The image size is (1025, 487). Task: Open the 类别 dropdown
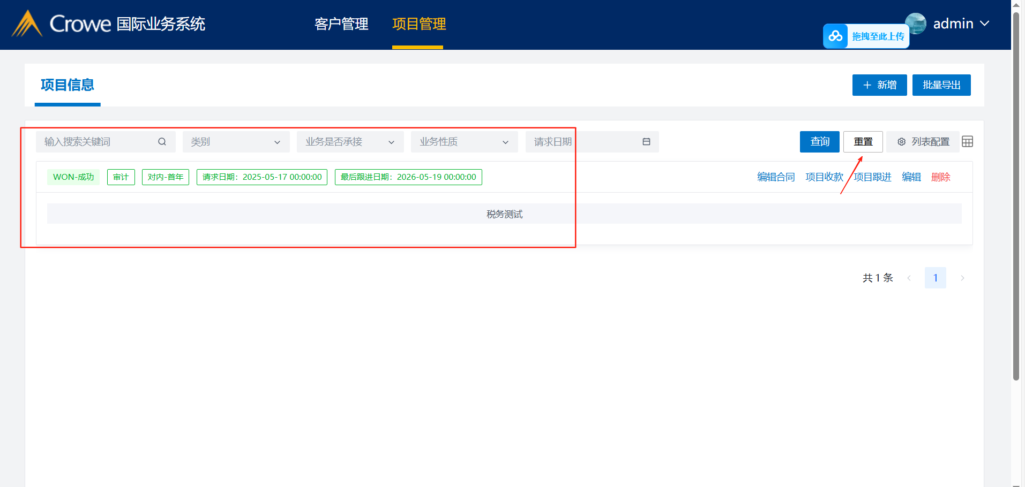pos(236,142)
